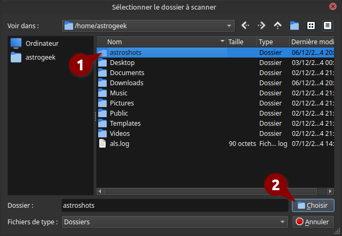Image resolution: width=342 pixels, height=236 pixels.
Task: Click the als.log document icon
Action: 102,143
